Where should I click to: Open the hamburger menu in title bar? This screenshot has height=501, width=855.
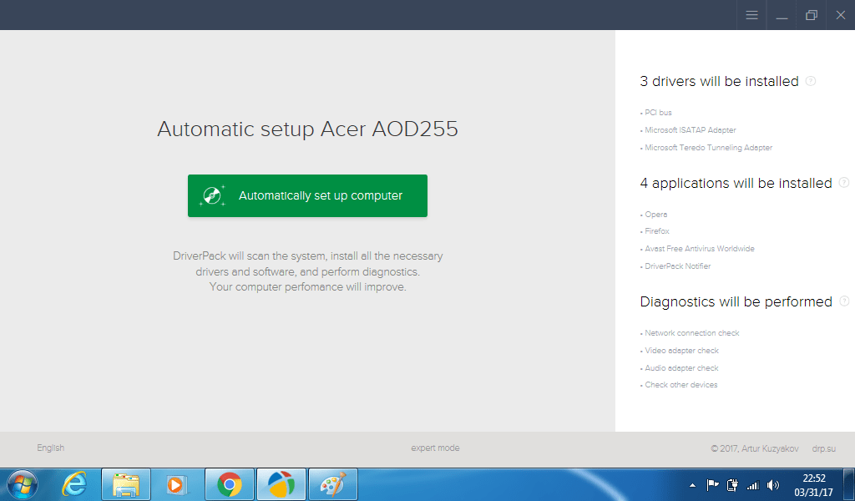pos(751,15)
